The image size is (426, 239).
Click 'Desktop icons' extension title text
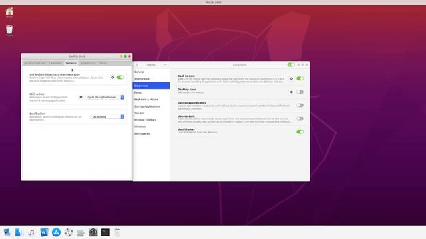click(x=187, y=90)
